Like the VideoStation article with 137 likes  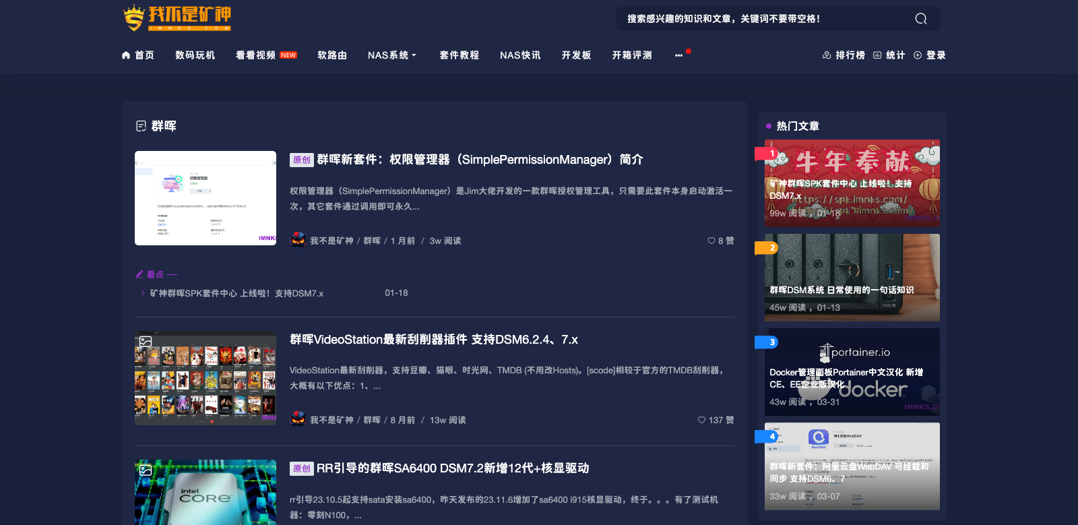pos(702,420)
